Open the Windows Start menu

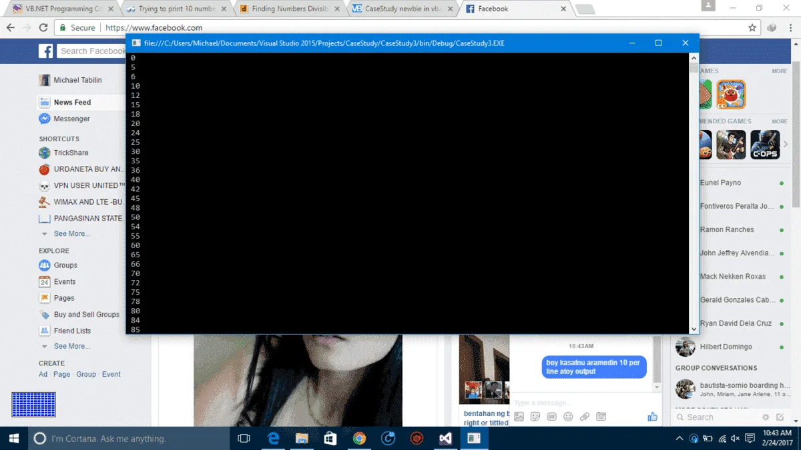tap(13, 439)
